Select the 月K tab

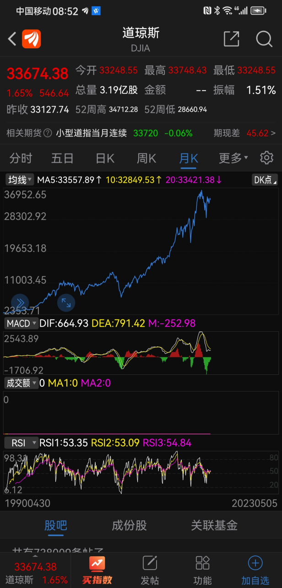point(188,158)
